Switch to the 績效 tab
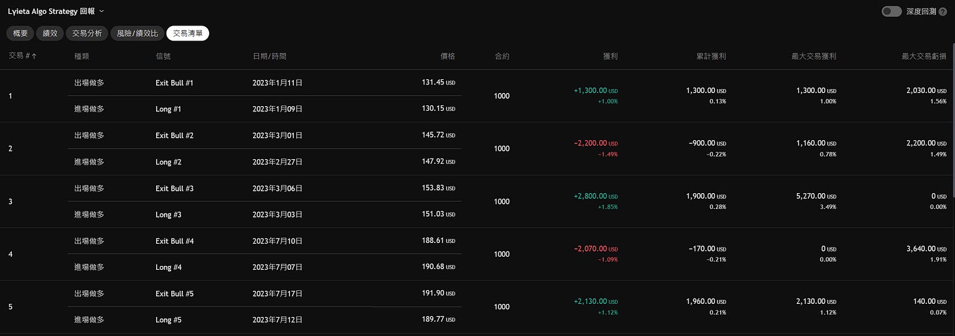Viewport: 955px width, 336px height. pos(49,33)
